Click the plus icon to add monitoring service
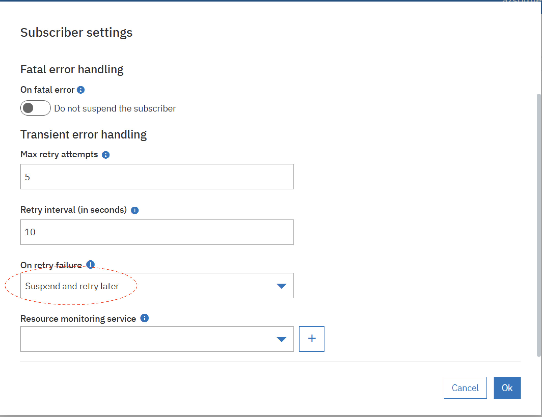The height and width of the screenshot is (417, 542). pos(311,339)
